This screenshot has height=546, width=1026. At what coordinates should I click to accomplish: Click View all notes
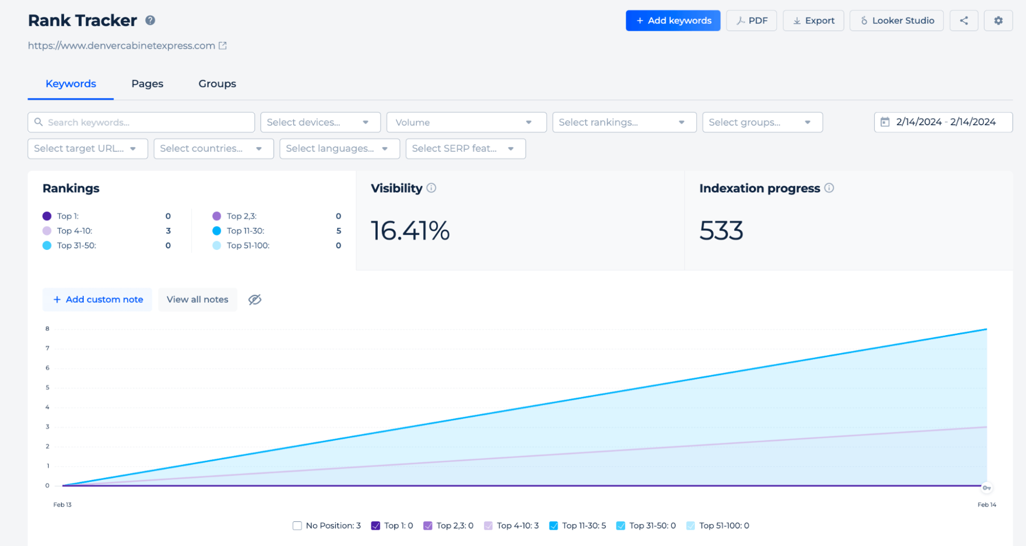click(198, 300)
